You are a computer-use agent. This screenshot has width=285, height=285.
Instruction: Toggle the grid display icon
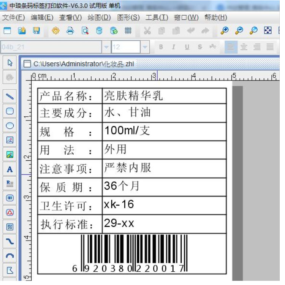click(x=128, y=30)
